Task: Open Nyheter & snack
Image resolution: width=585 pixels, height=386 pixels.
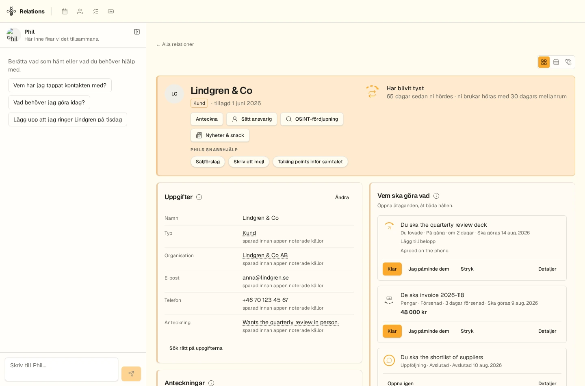Action: click(220, 135)
